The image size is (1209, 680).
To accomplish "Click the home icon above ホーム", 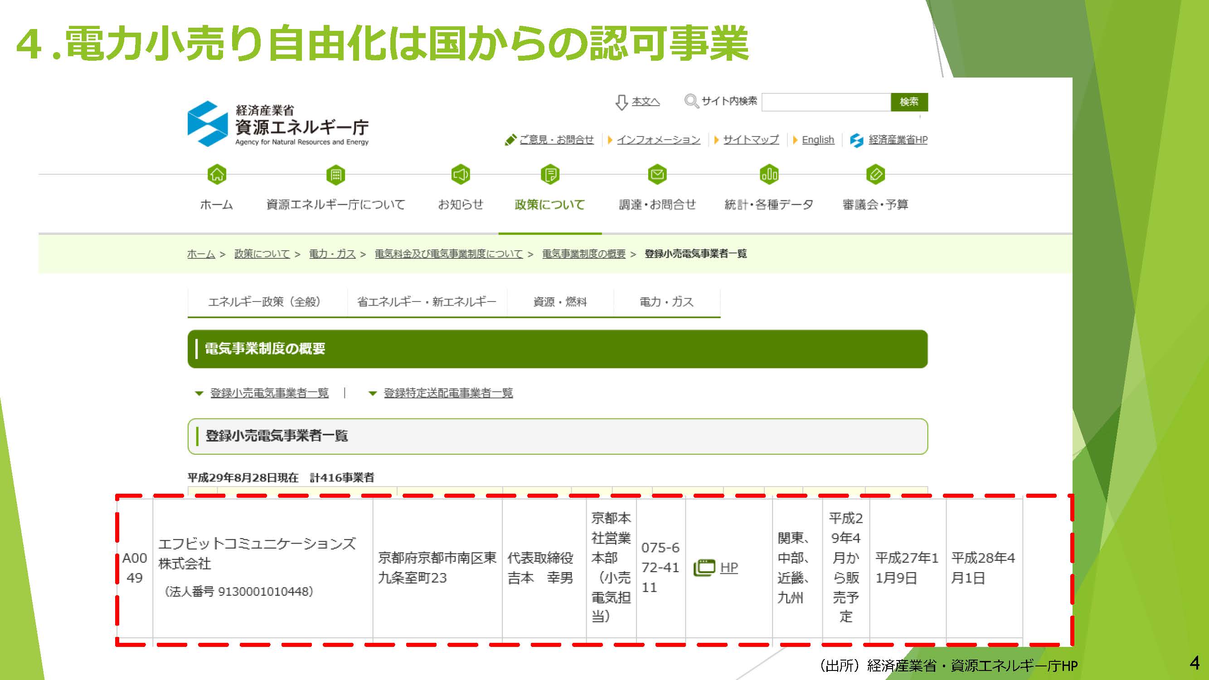I will coord(217,175).
